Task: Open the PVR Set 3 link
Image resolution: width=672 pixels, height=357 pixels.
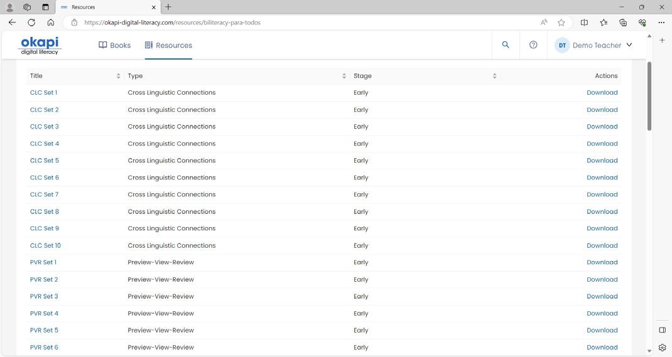Action: [x=44, y=296]
